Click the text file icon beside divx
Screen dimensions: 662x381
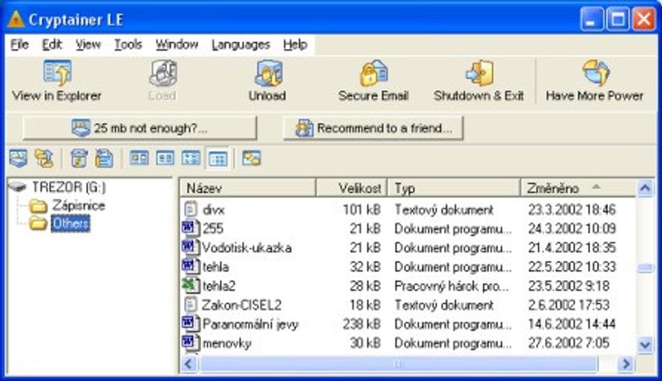191,209
